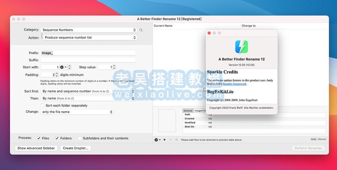The height and width of the screenshot is (170, 337).
Task: Open the Sparkle framework link
Action: click(x=234, y=84)
